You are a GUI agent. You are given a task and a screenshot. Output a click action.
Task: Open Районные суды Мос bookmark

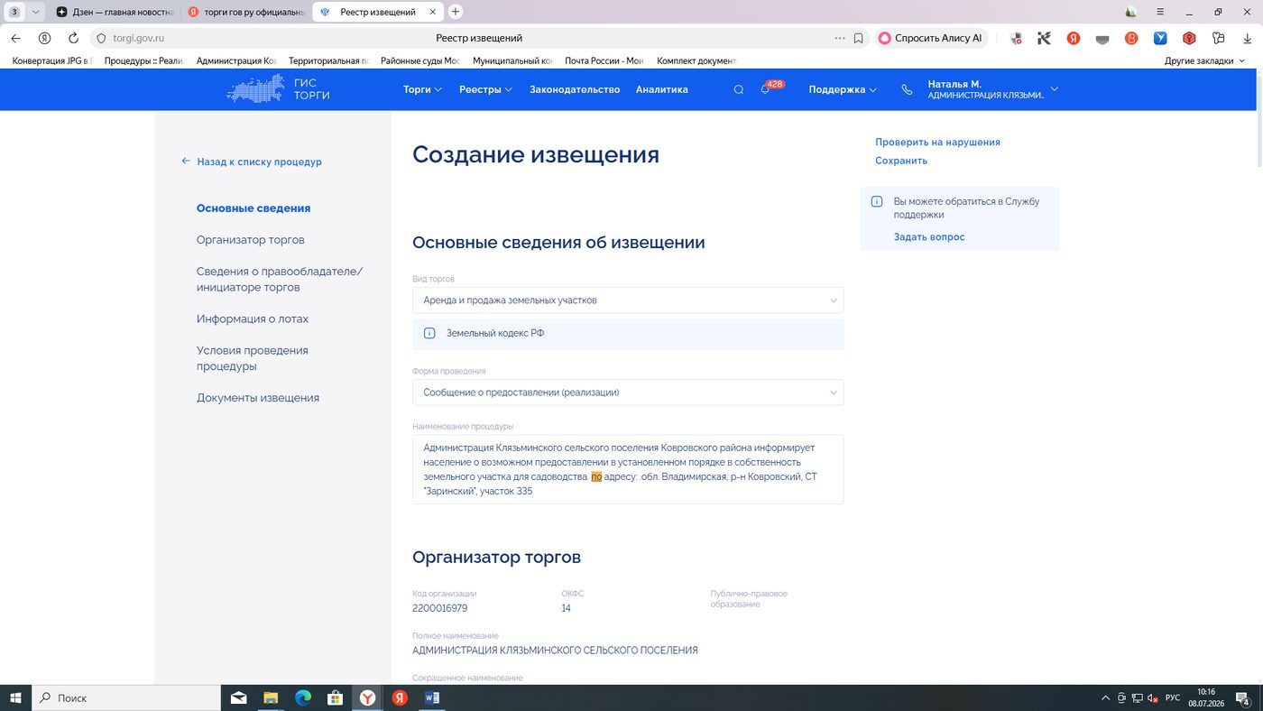tap(420, 60)
